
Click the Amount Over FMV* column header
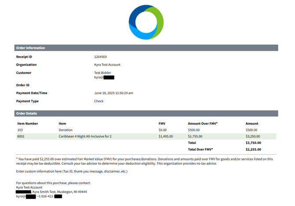203,124
